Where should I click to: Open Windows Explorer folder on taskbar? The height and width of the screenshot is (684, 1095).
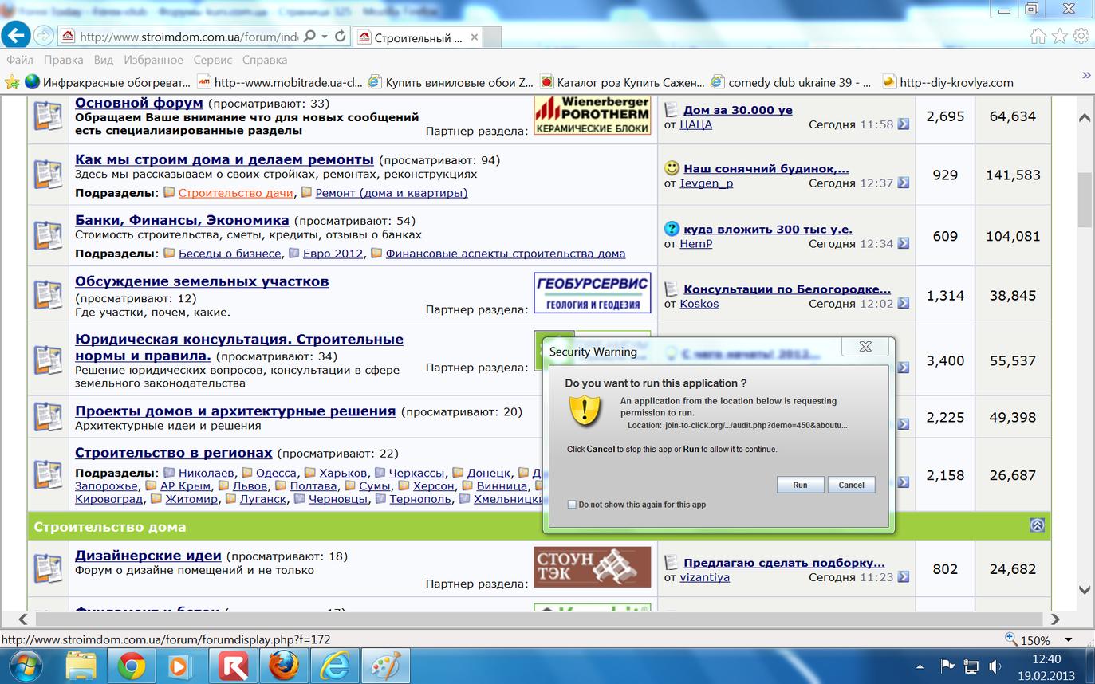[x=81, y=666]
